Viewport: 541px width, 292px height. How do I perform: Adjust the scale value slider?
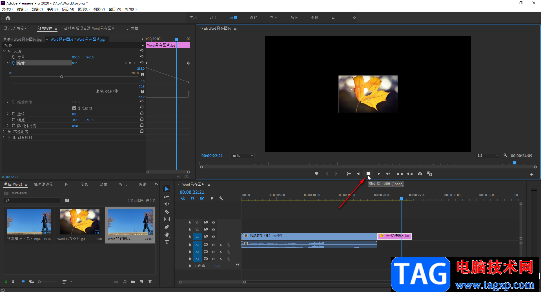(62, 77)
